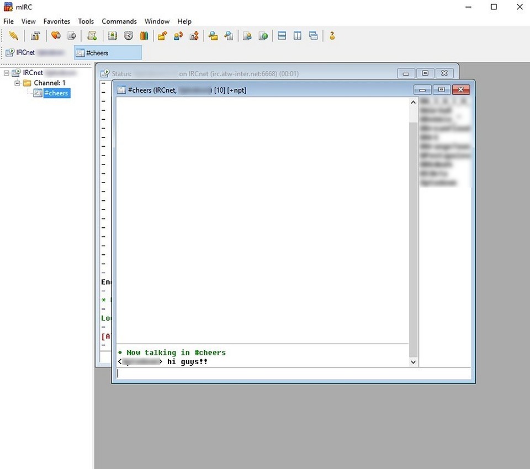
Task: Close the #cheers channel window
Action: pyautogui.click(x=460, y=89)
